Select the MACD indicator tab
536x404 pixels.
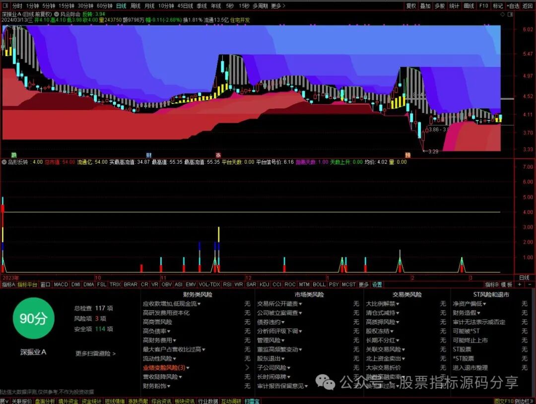coord(61,284)
